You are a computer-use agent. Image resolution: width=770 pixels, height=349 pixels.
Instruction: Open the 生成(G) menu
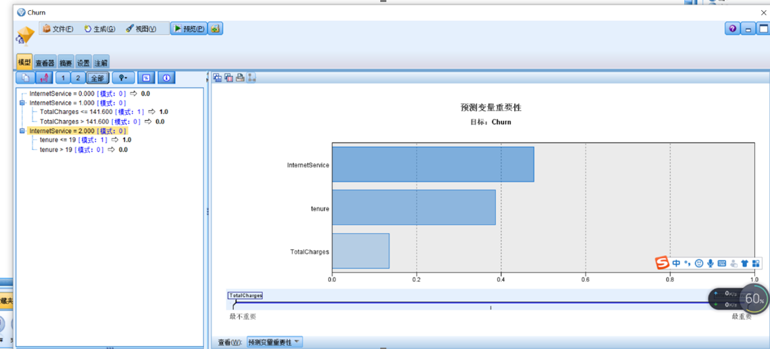click(x=100, y=29)
